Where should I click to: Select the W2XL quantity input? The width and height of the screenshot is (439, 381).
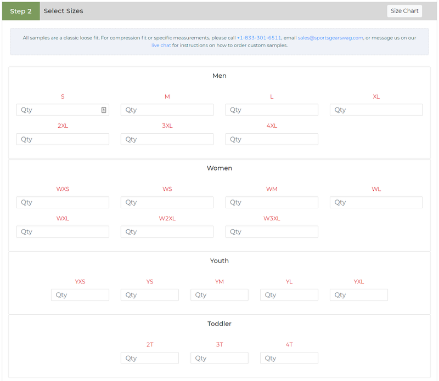(167, 232)
